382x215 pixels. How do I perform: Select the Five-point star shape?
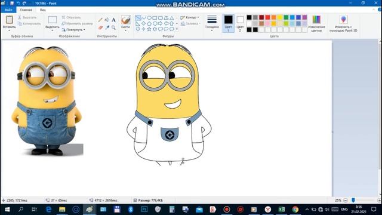click(149, 29)
